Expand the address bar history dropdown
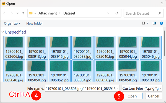This screenshot has width=166, height=103. (x=108, y=13)
